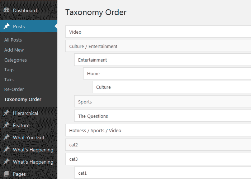Click the pin icon beside What You Got
The width and height of the screenshot is (251, 179).
tap(6, 137)
